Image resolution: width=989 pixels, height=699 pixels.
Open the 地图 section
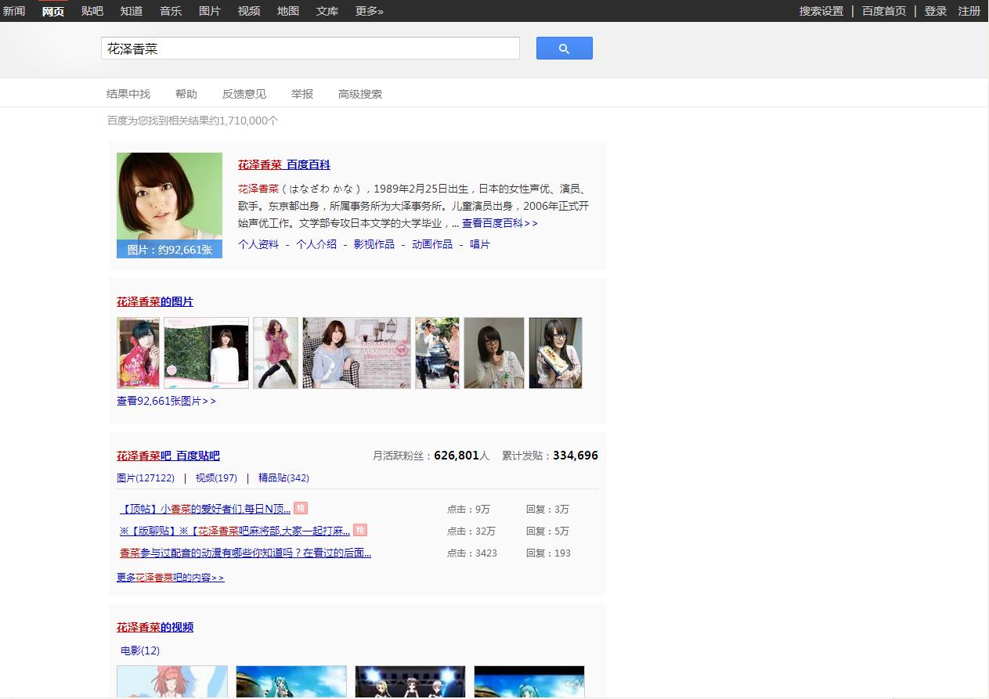pos(287,11)
